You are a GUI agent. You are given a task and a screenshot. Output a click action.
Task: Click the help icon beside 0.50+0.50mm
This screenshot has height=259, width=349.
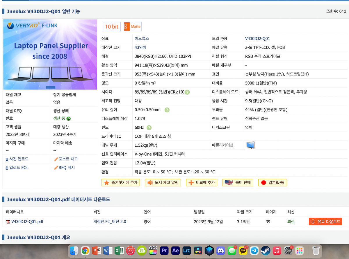tap(167, 110)
